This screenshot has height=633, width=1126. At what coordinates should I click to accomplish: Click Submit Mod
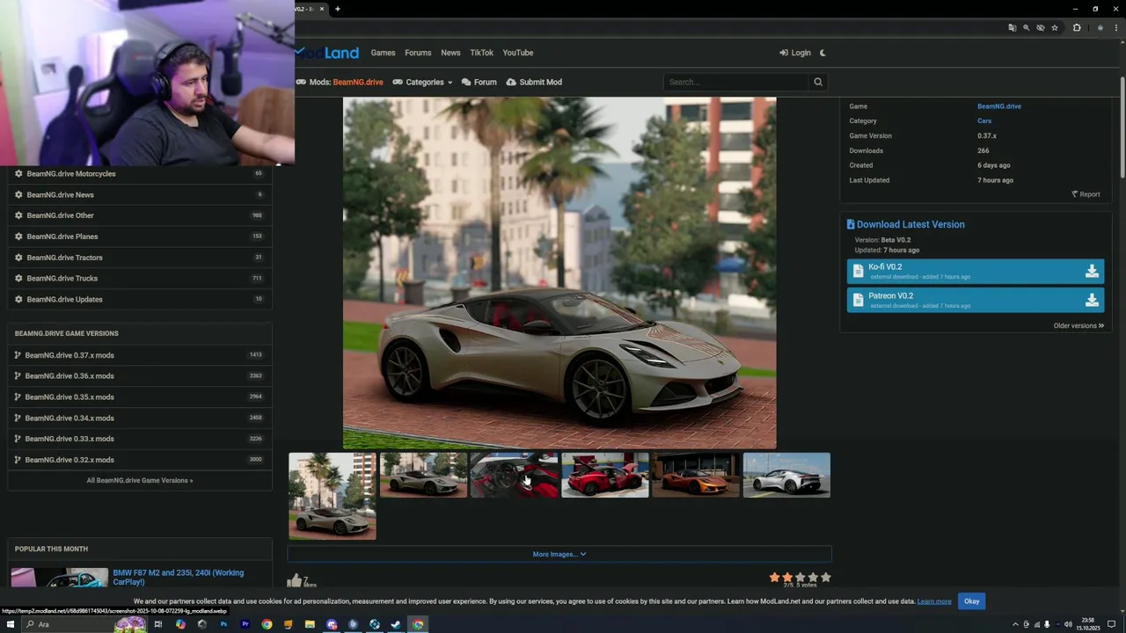pos(534,82)
